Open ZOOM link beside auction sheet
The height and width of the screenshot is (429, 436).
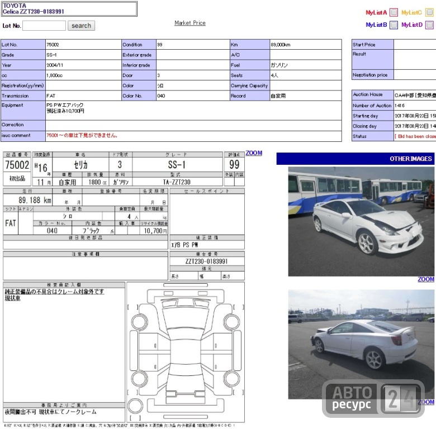(x=254, y=153)
